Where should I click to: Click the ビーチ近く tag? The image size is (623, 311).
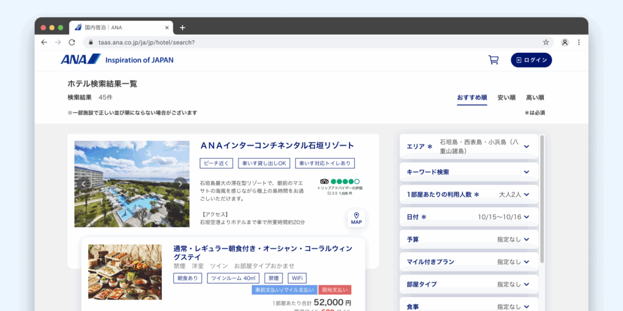coord(217,163)
